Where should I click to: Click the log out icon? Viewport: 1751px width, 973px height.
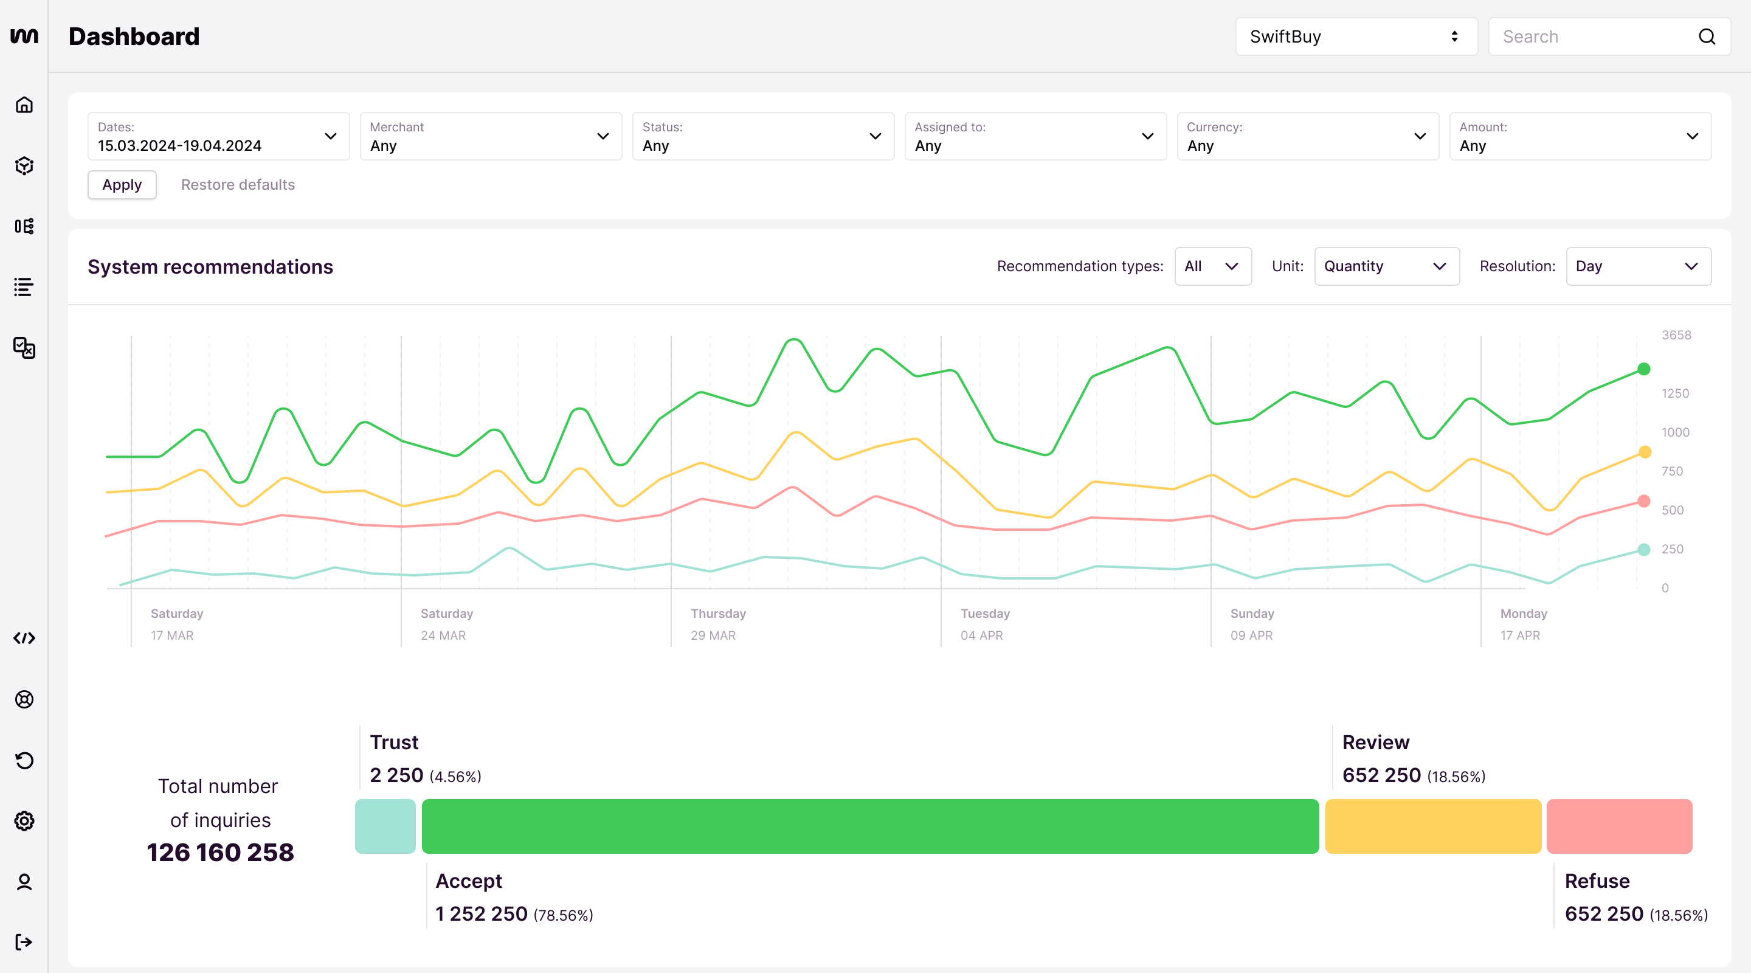pyautogui.click(x=24, y=943)
